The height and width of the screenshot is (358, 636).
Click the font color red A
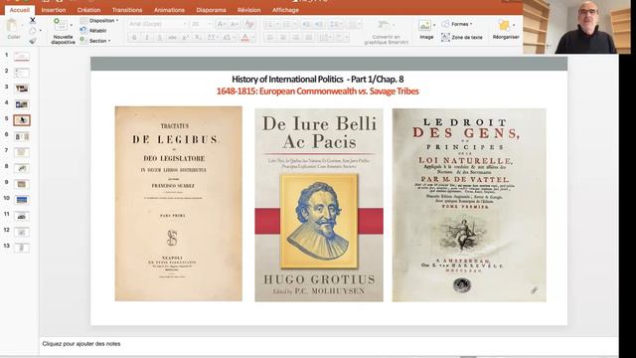click(245, 38)
